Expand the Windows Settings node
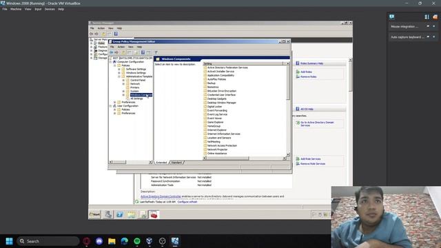This screenshot has width=441, height=248. coord(119,72)
